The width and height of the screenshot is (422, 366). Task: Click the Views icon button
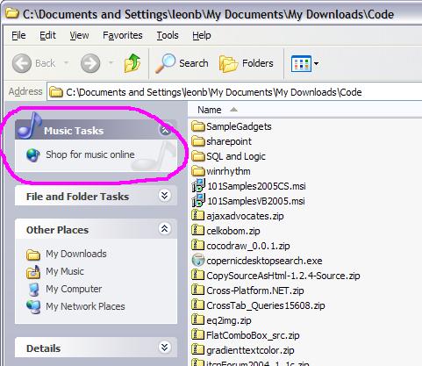coord(301,63)
